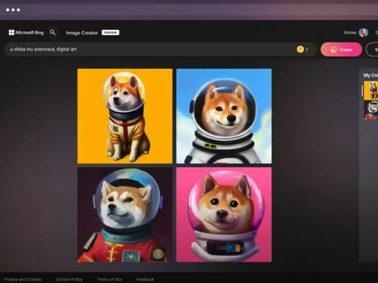The height and width of the screenshot is (283, 378).
Task: Open Bing search via magnifier icon
Action: tap(53, 33)
